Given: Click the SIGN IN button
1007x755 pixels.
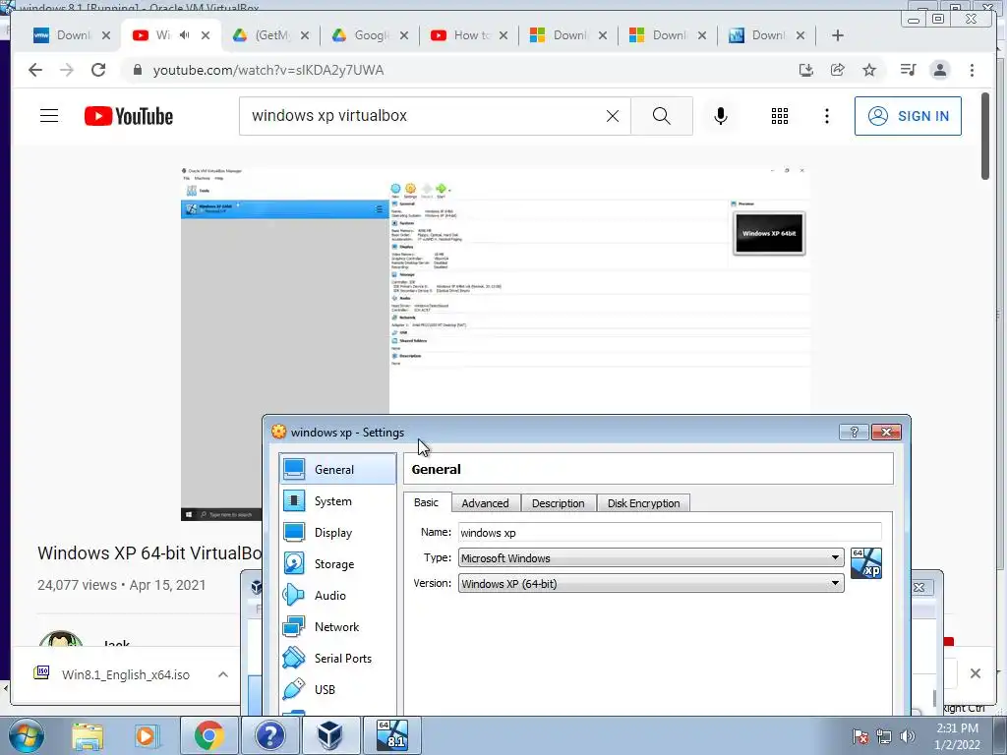Looking at the screenshot, I should pos(908,116).
